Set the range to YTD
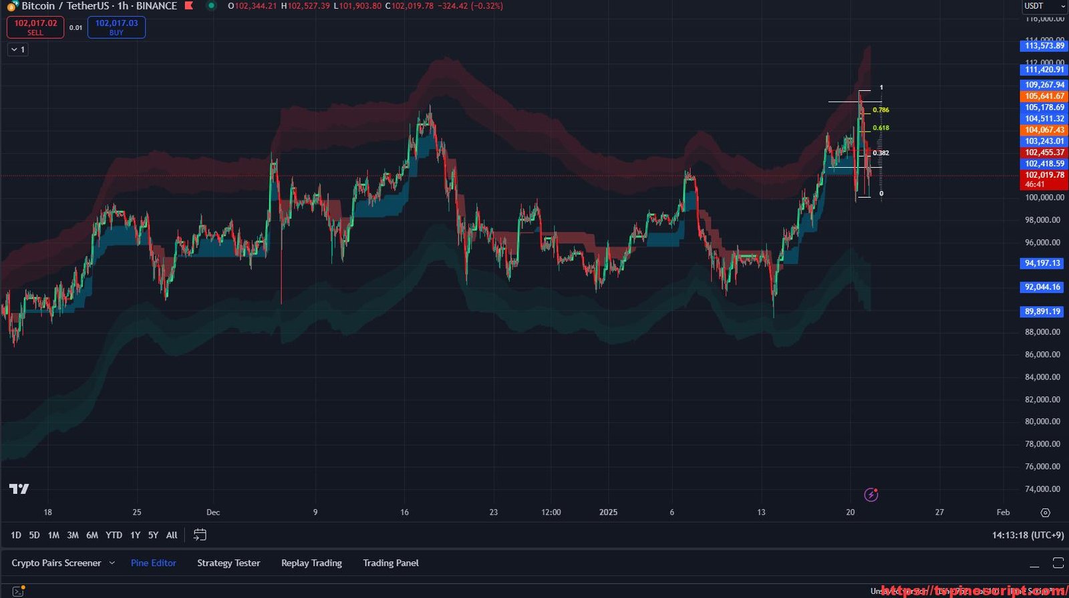The height and width of the screenshot is (598, 1069). pyautogui.click(x=114, y=535)
